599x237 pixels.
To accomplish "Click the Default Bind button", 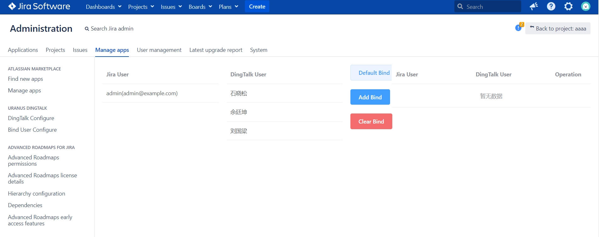I will tap(371, 73).
